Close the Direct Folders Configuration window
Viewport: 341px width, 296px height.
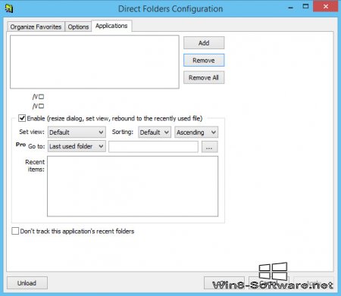point(326,7)
